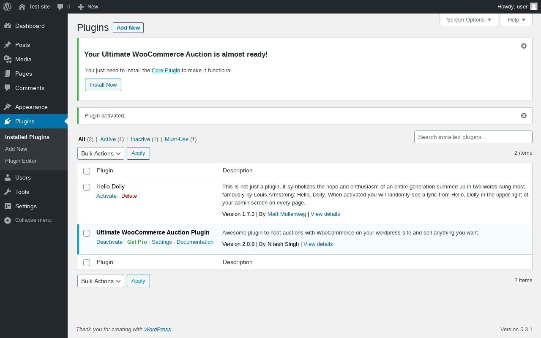The height and width of the screenshot is (338, 541).
Task: Click the Get Pro link
Action: point(137,242)
